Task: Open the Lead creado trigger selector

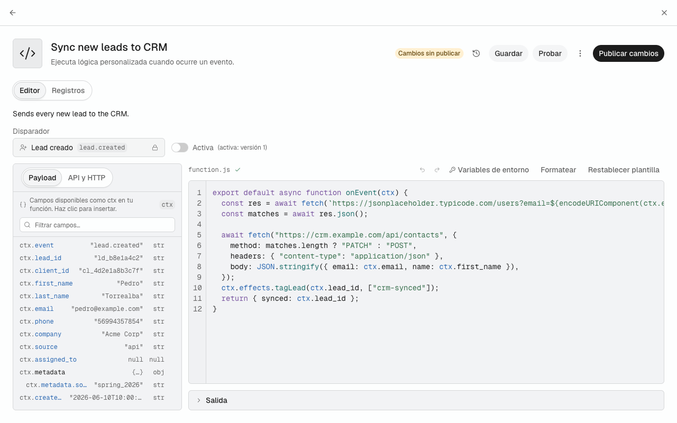Action: 89,148
